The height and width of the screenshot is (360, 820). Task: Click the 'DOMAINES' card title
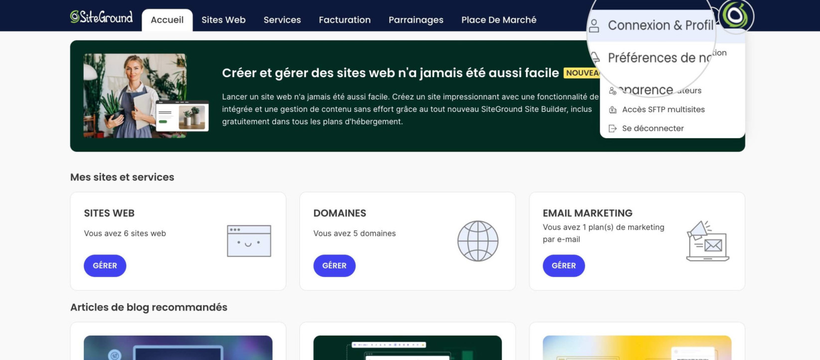[x=340, y=213]
